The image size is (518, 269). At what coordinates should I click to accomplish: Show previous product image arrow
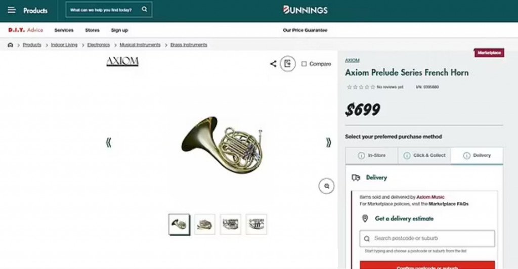108,143
